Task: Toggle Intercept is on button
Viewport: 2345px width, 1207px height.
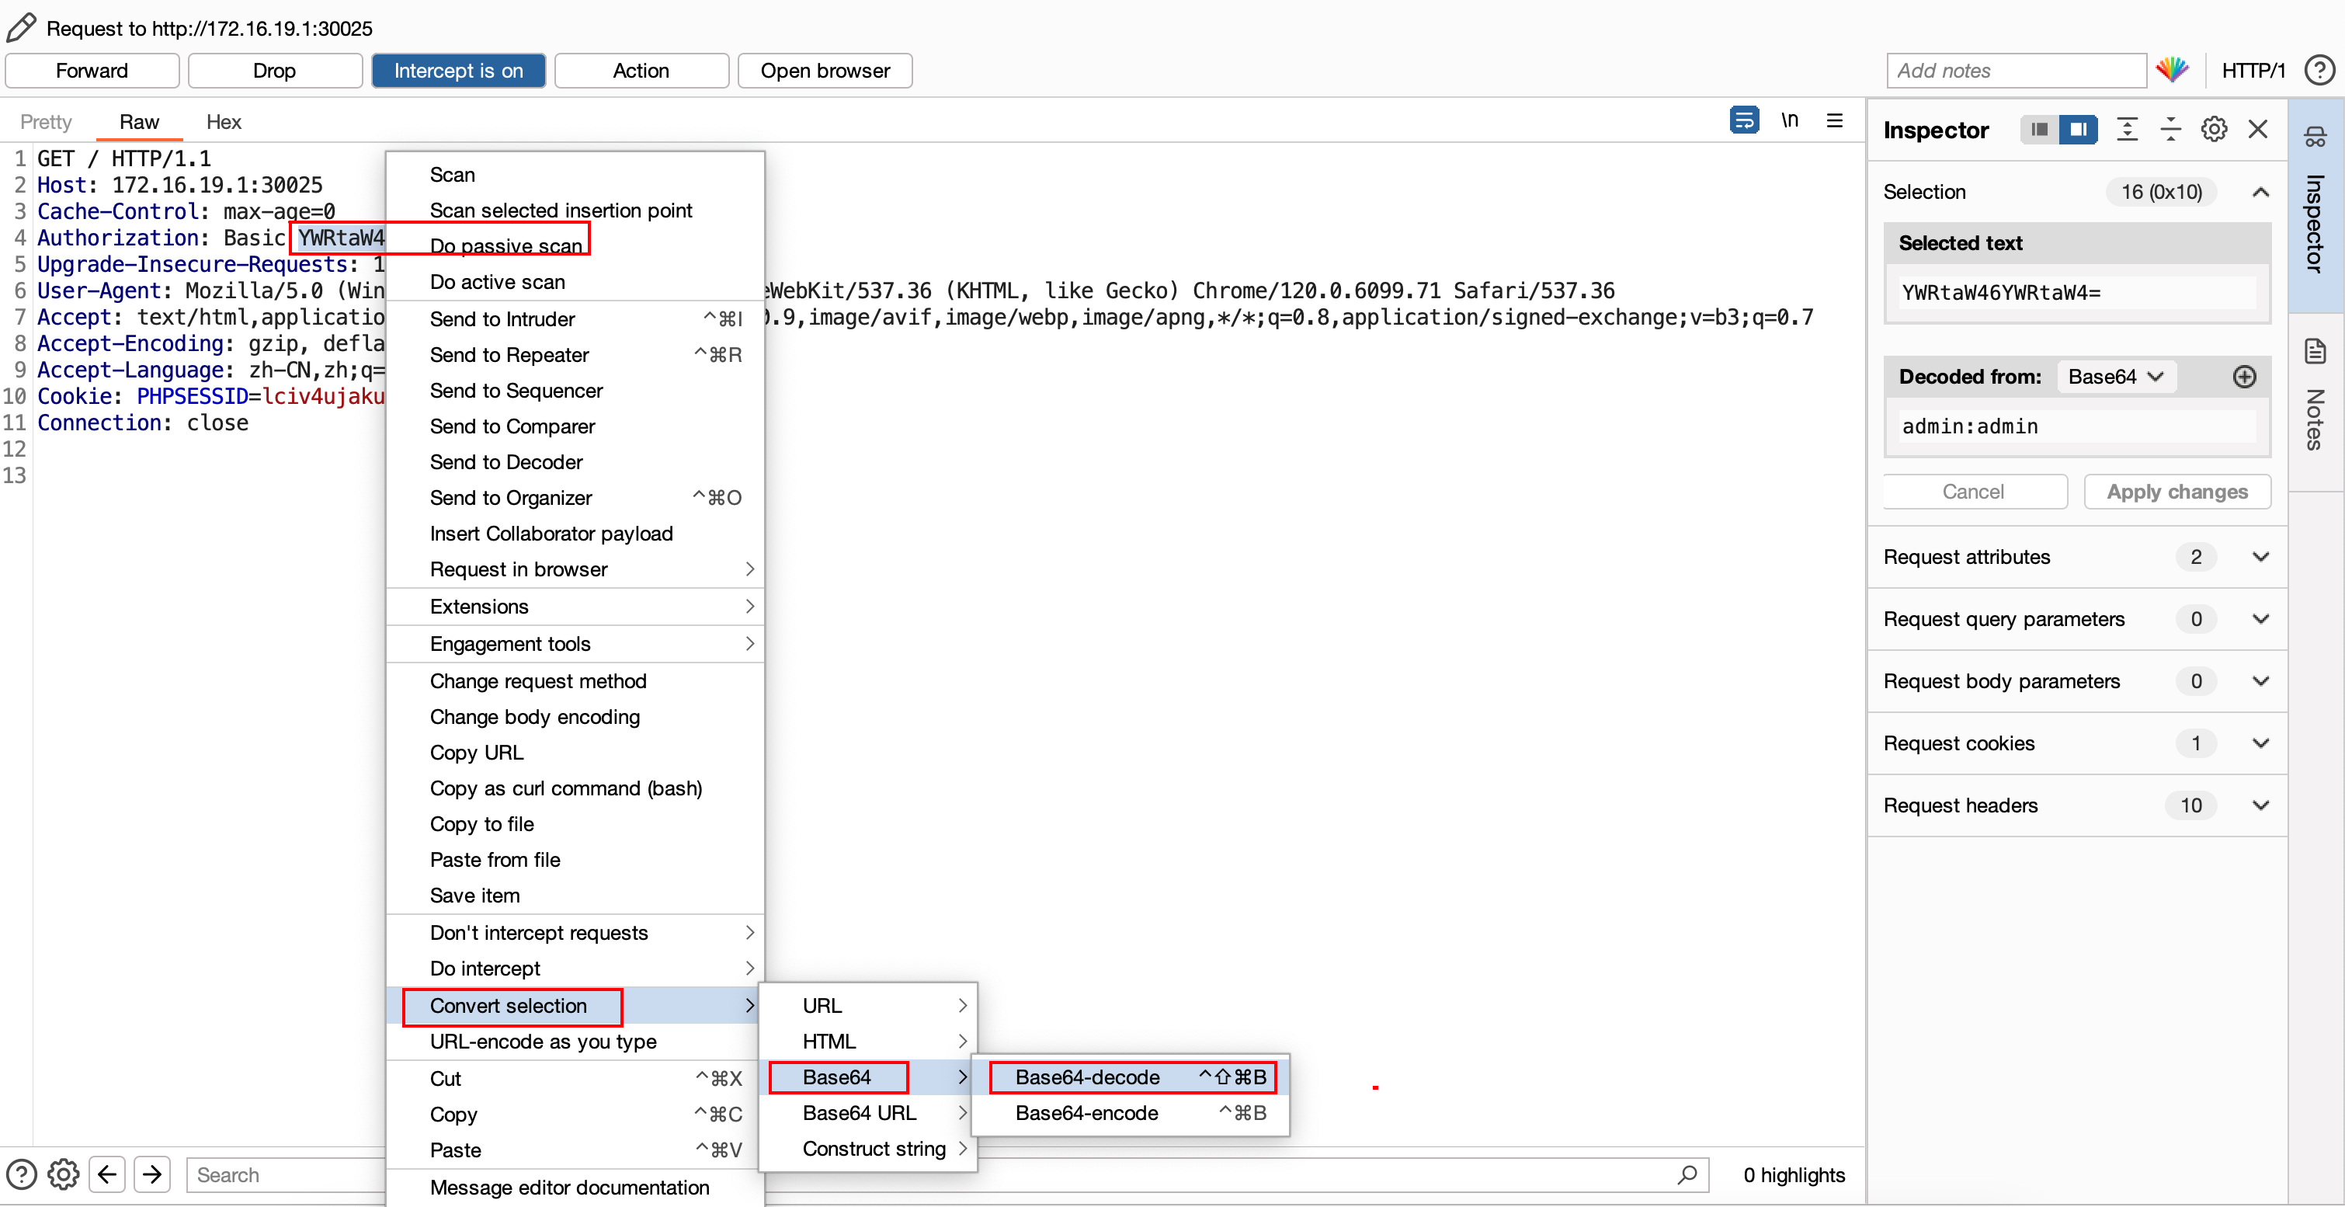Action: pos(459,70)
